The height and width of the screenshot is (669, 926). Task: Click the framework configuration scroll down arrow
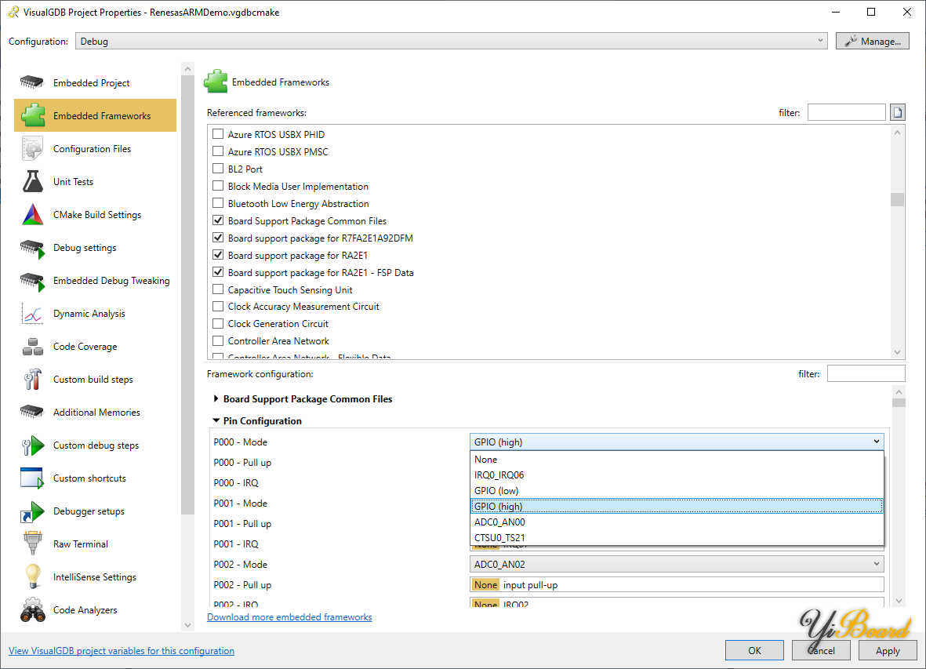[899, 601]
